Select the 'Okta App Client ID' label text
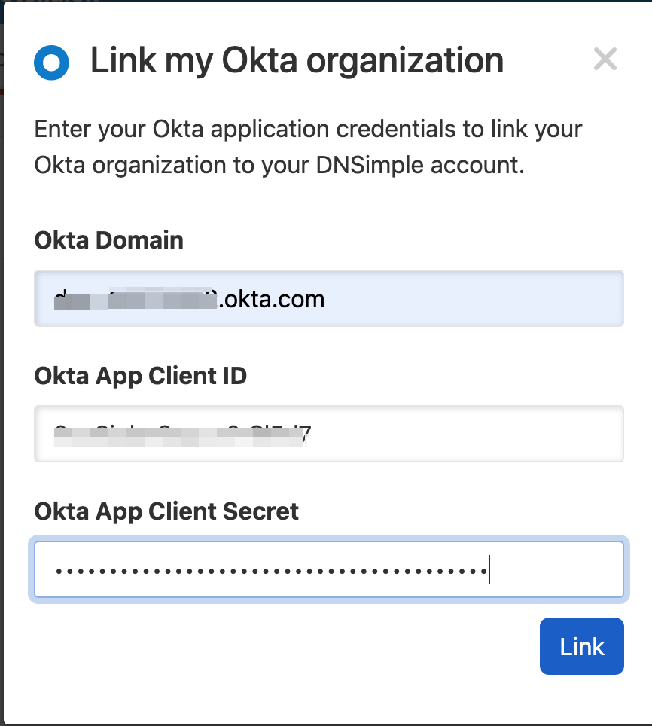This screenshot has width=652, height=726. pos(141,375)
